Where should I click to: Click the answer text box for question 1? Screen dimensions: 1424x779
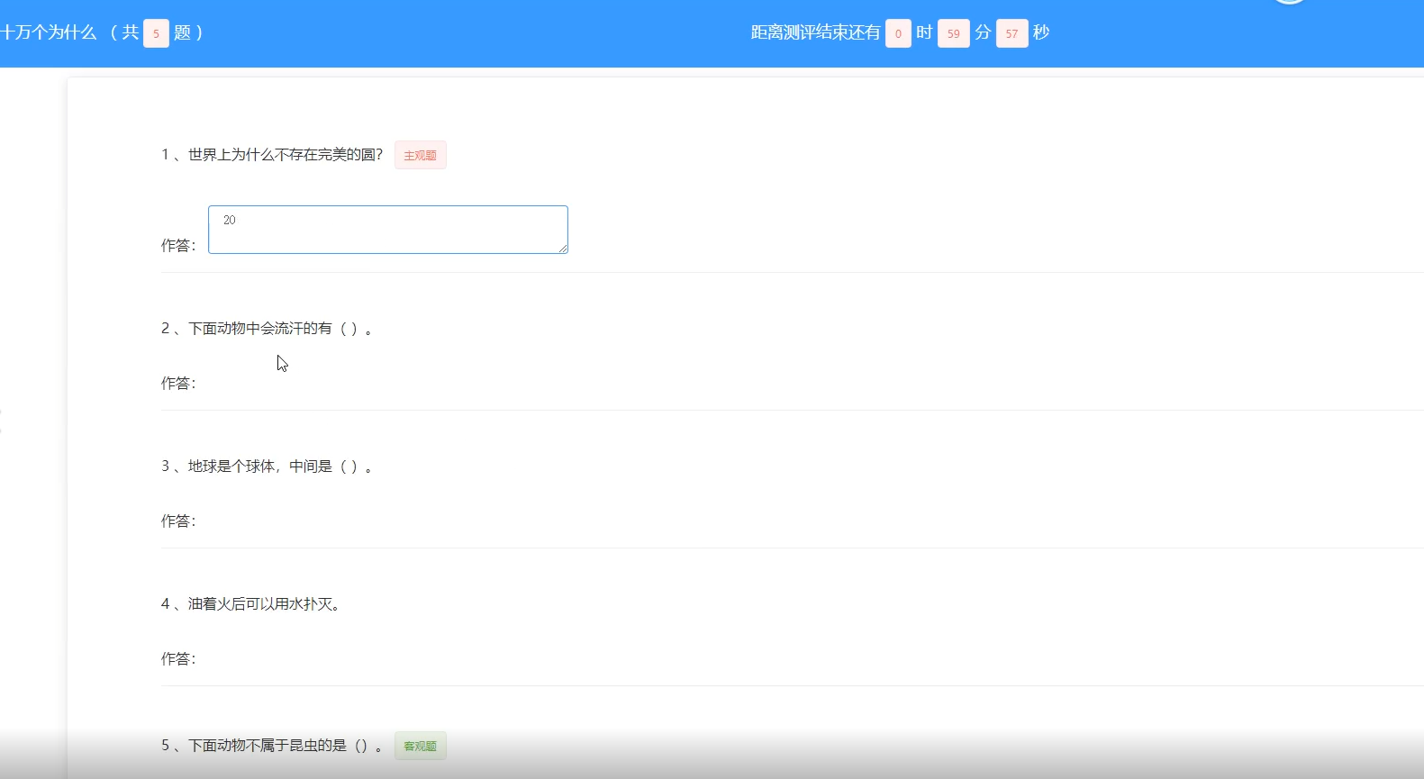[x=388, y=230]
